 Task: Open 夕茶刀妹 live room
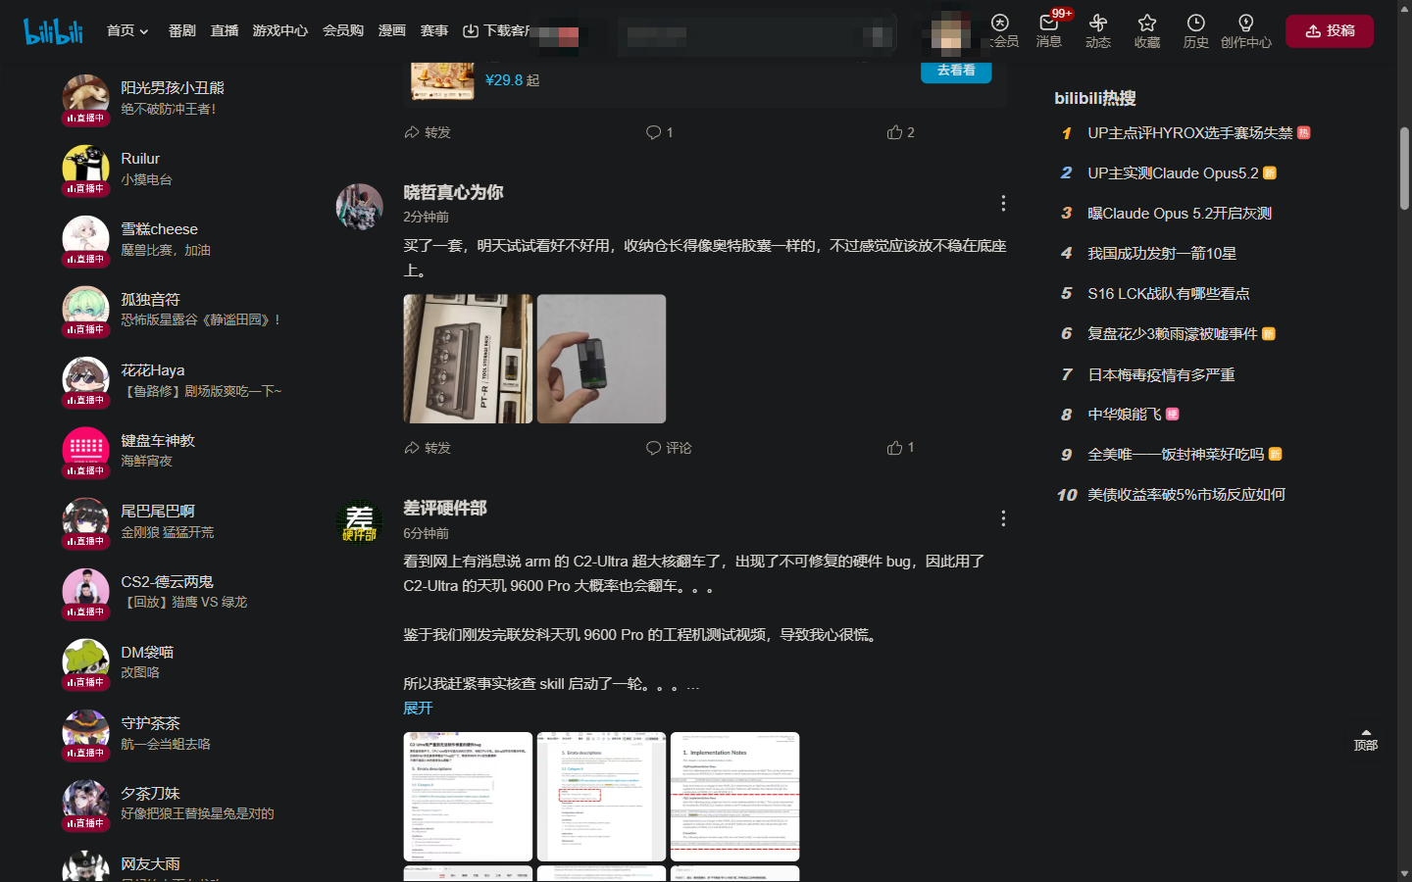click(85, 805)
